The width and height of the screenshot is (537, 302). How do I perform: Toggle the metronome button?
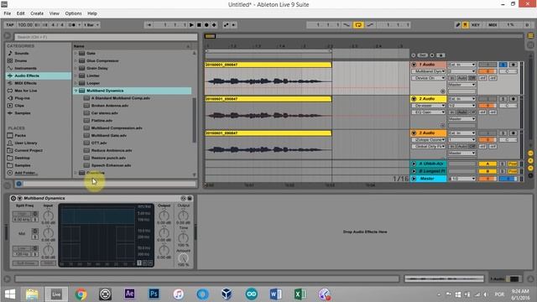72,24
